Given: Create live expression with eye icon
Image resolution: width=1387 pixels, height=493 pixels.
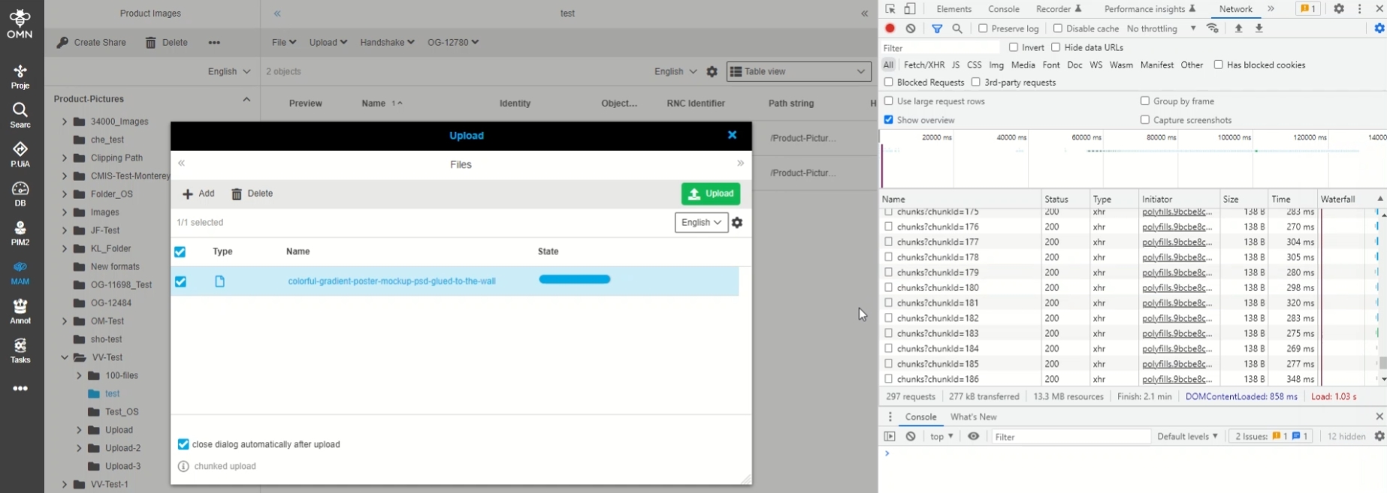Looking at the screenshot, I should tap(973, 436).
